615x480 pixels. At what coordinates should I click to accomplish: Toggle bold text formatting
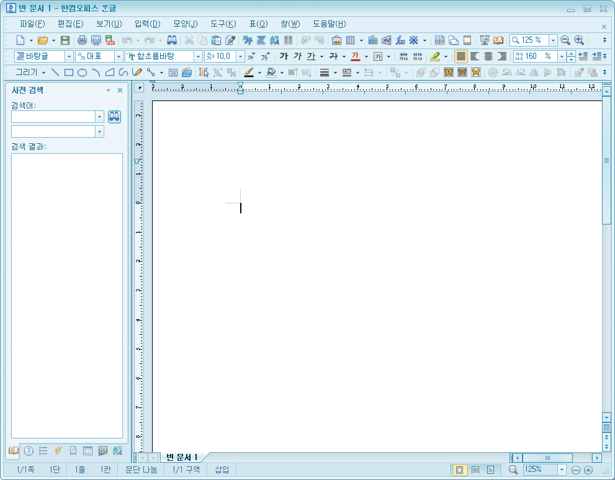coord(284,56)
